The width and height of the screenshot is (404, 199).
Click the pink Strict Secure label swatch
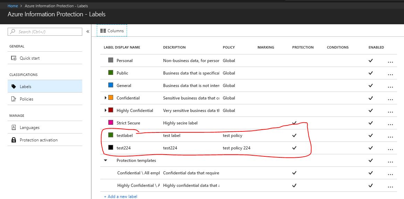pyautogui.click(x=111, y=122)
